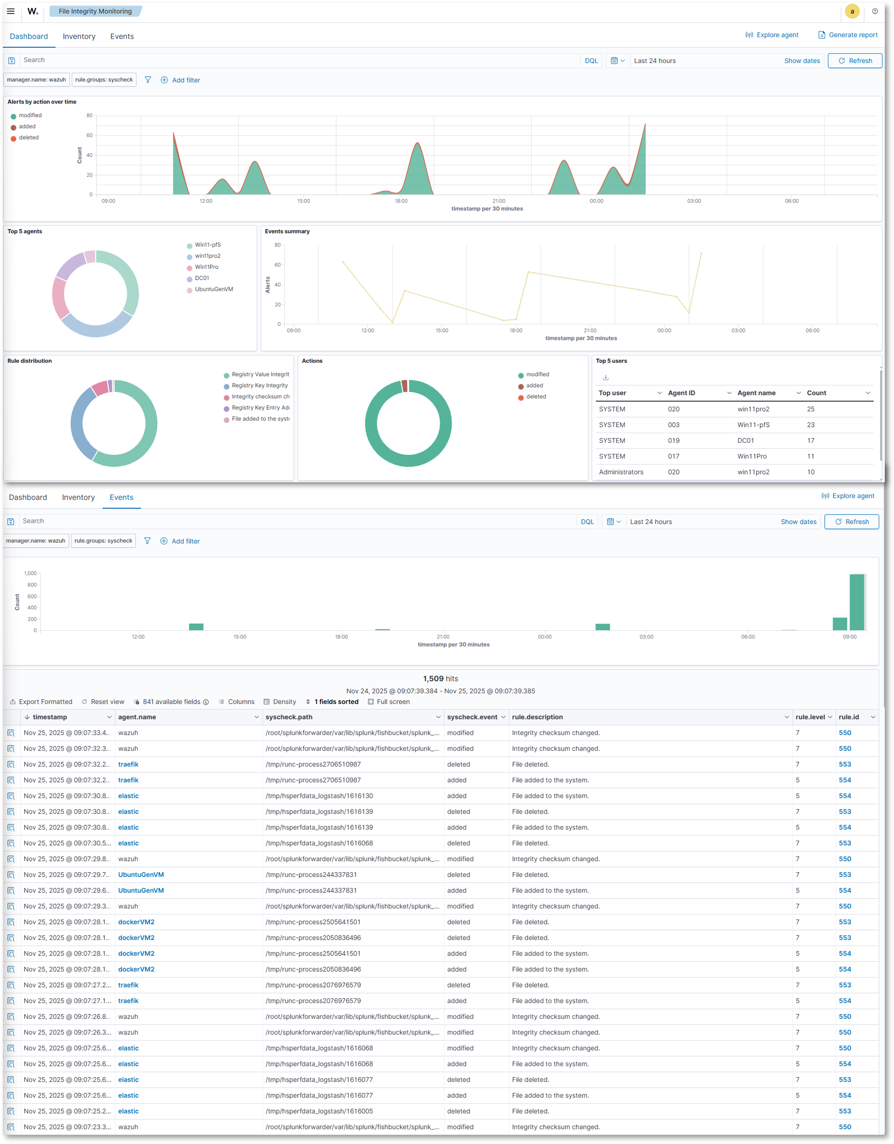Screen dimensions: 894x1144
Task: Open the rule.level column options dropdown
Action: click(x=830, y=717)
